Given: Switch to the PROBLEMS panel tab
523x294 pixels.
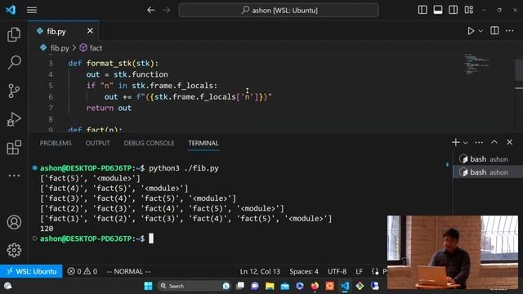Looking at the screenshot, I should point(56,143).
